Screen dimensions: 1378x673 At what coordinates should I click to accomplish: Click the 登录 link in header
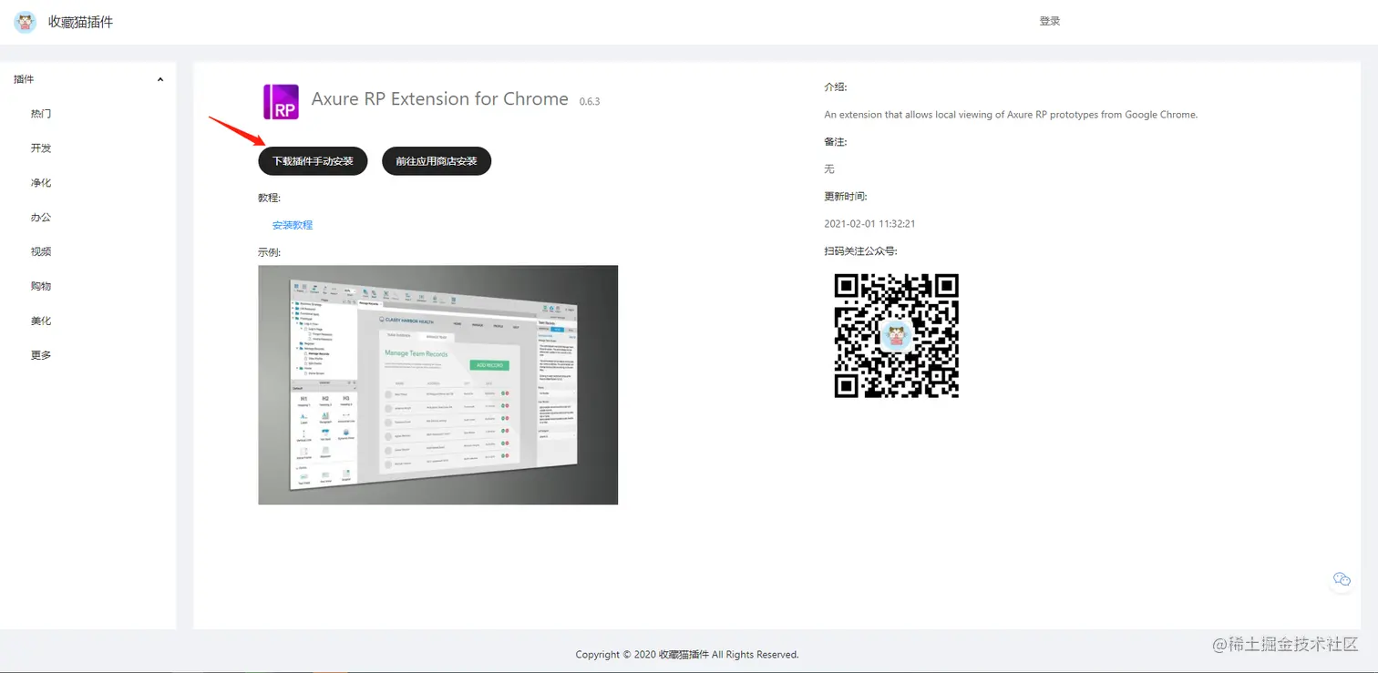1050,21
